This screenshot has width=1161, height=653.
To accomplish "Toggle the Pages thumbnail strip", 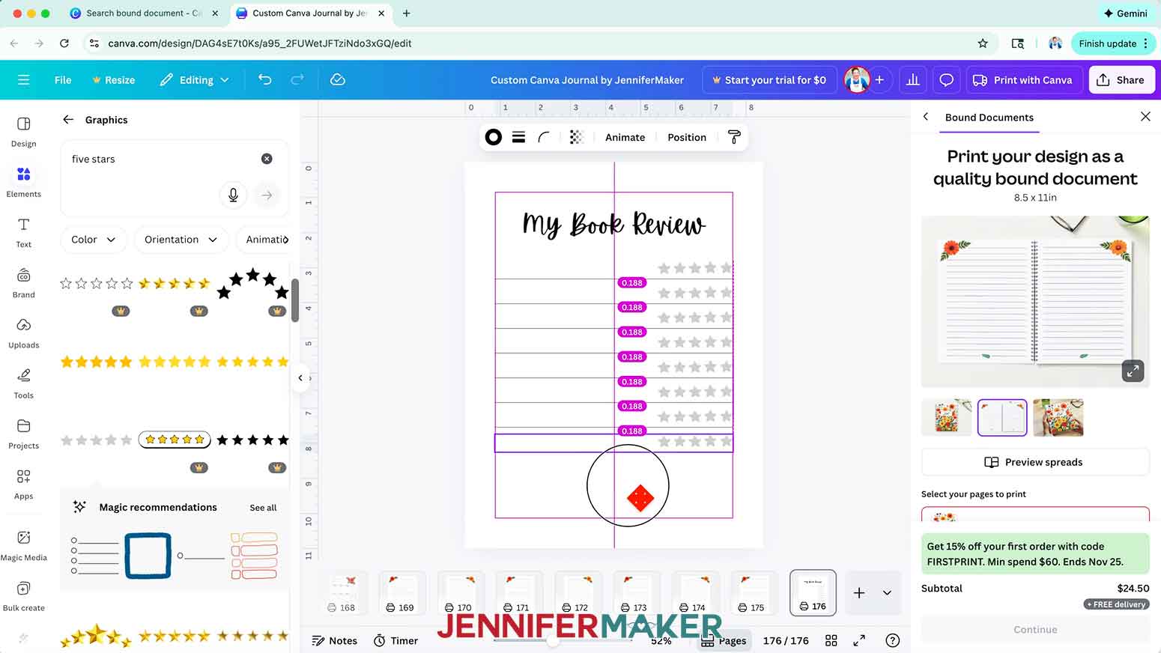I will point(724,640).
